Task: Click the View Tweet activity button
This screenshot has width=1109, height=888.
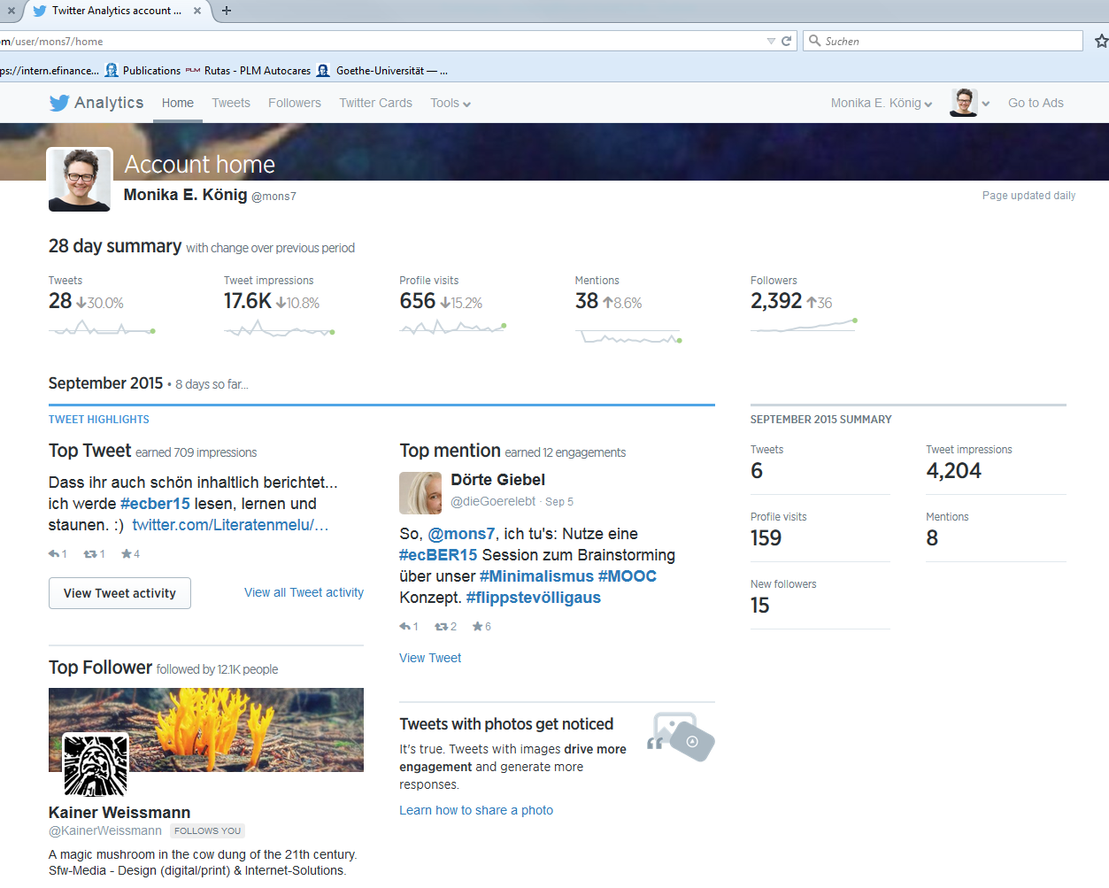Action: [119, 593]
